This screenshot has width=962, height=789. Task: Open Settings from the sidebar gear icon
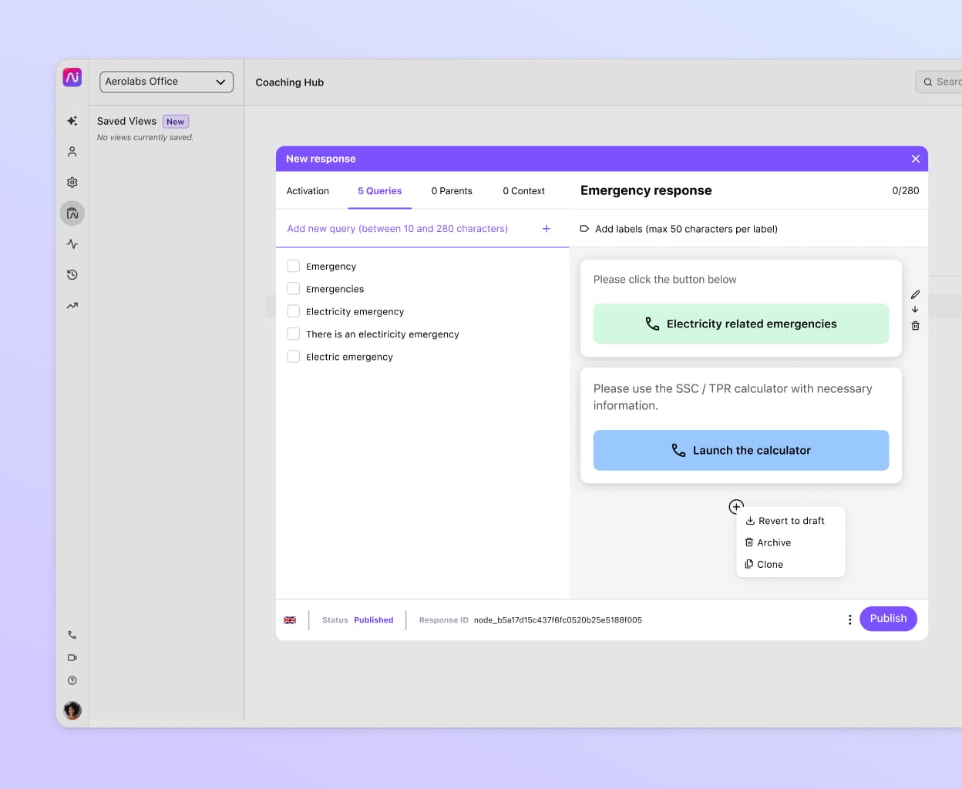[x=72, y=182]
